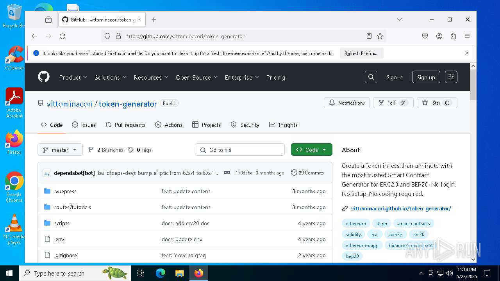
Task: Expand the Product menu
Action: point(73,77)
